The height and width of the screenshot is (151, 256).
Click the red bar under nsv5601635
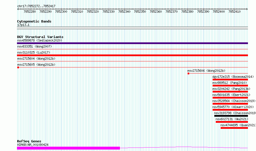230,98
